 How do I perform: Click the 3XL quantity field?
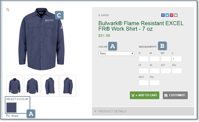(154, 83)
